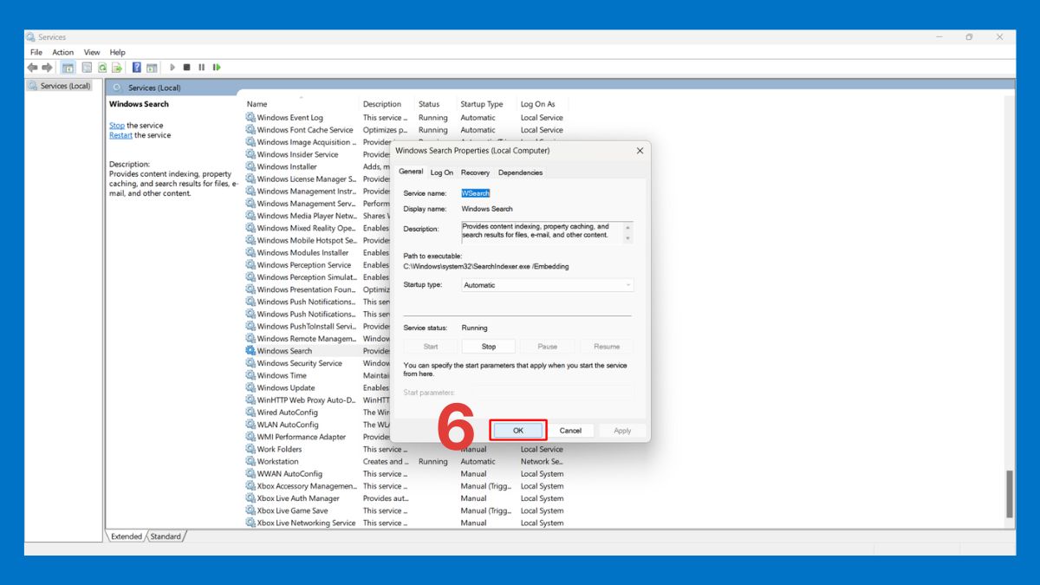
Task: Switch to the Dependencies tab
Action: tap(520, 172)
